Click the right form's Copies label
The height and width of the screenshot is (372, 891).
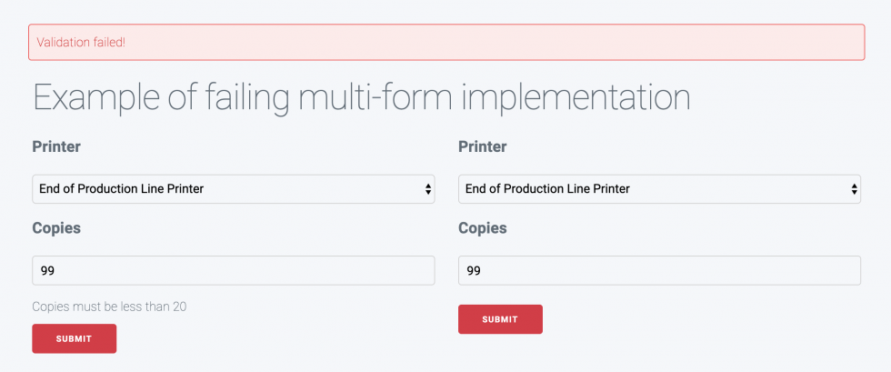pyautogui.click(x=483, y=228)
